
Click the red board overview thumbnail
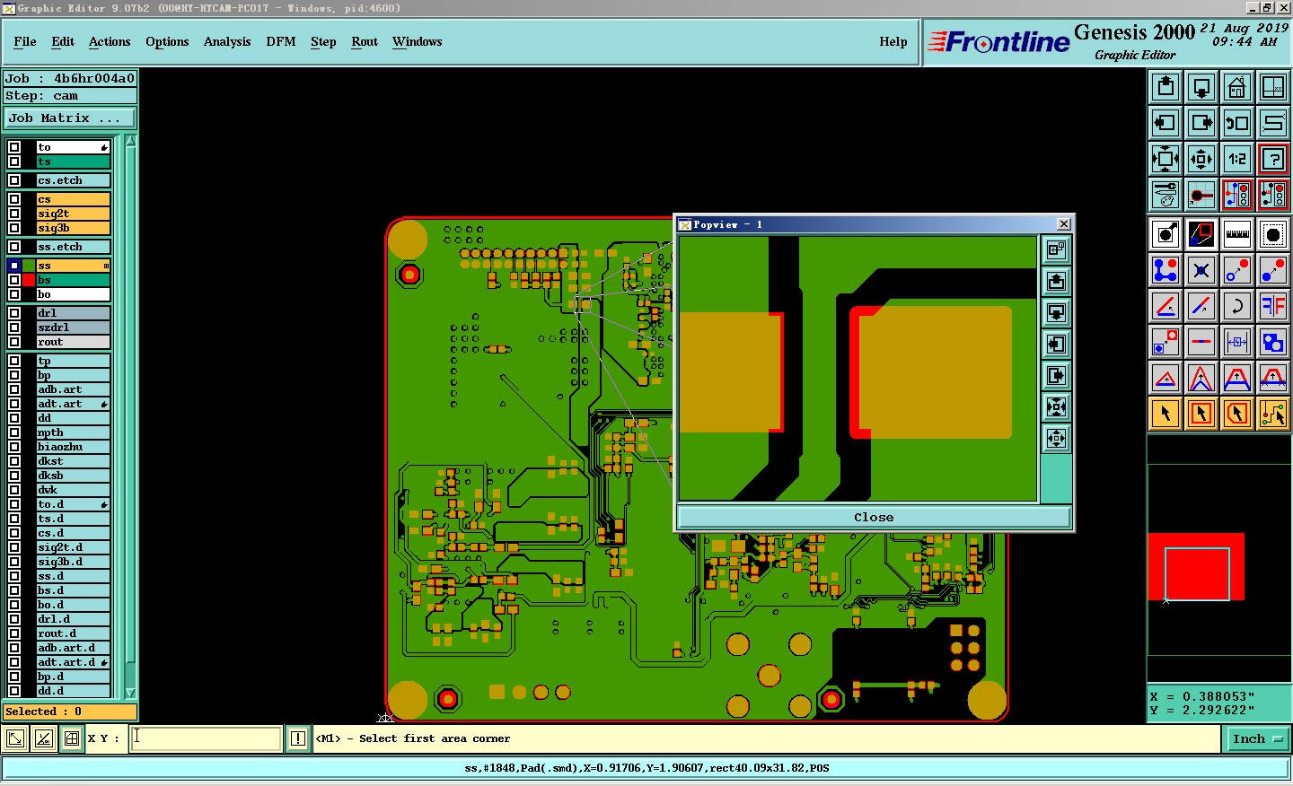coord(1196,566)
